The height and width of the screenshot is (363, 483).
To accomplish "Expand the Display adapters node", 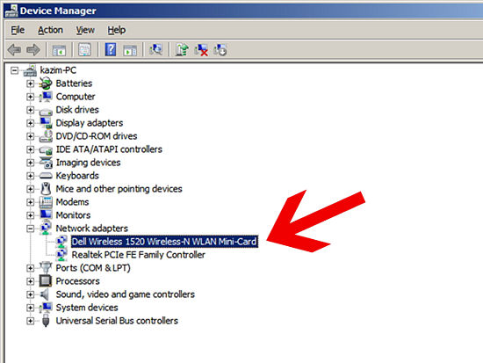I will [x=30, y=123].
